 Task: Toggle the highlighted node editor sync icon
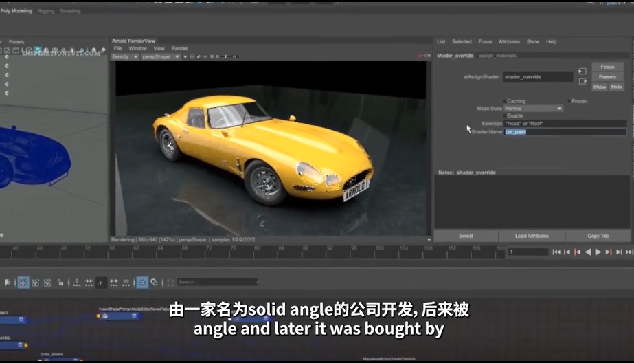23,283
